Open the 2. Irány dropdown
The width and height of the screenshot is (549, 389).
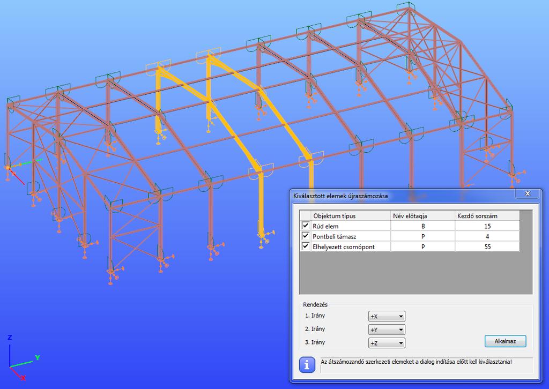(x=387, y=330)
